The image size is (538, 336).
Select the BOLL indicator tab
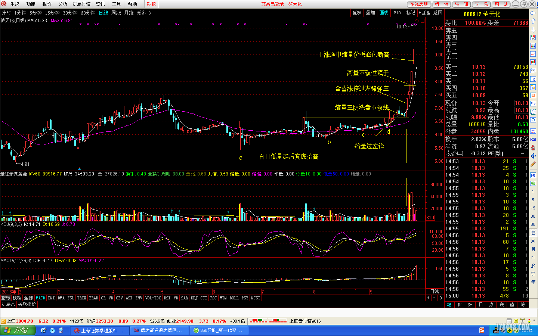point(234,298)
